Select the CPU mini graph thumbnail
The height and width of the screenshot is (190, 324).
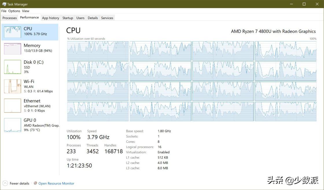coord(13,32)
